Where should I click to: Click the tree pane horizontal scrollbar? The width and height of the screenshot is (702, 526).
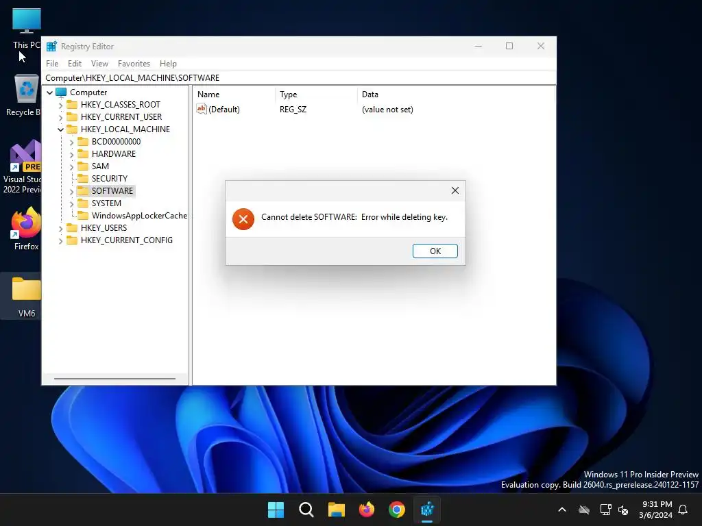(115, 379)
